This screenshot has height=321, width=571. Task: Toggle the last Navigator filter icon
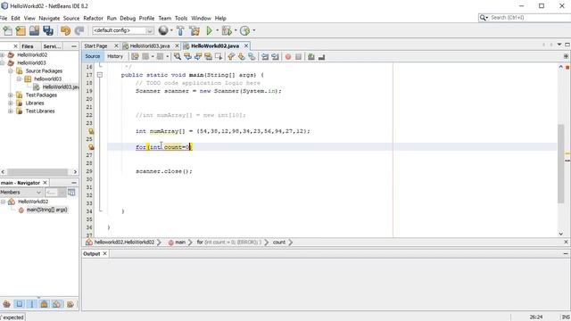click(x=70, y=304)
